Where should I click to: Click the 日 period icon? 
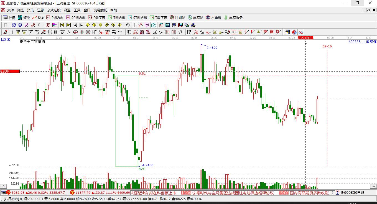pyautogui.click(x=5, y=25)
